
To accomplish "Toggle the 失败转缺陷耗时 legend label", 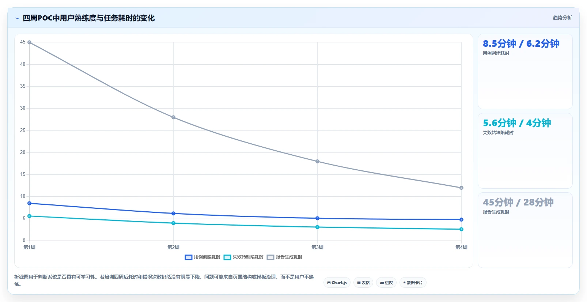I will click(248, 257).
